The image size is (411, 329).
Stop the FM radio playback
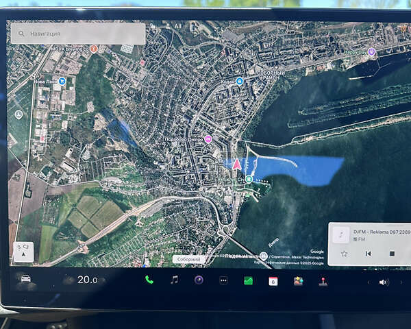[392, 254]
